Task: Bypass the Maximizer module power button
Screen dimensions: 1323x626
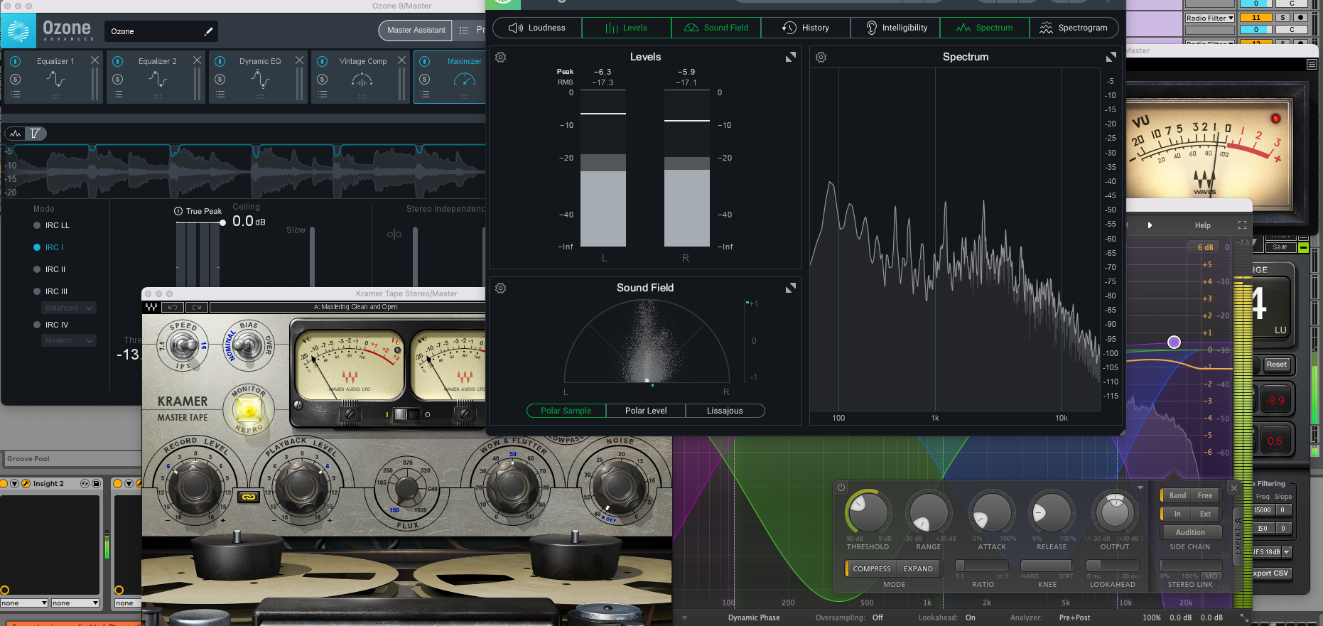Action: pos(425,61)
